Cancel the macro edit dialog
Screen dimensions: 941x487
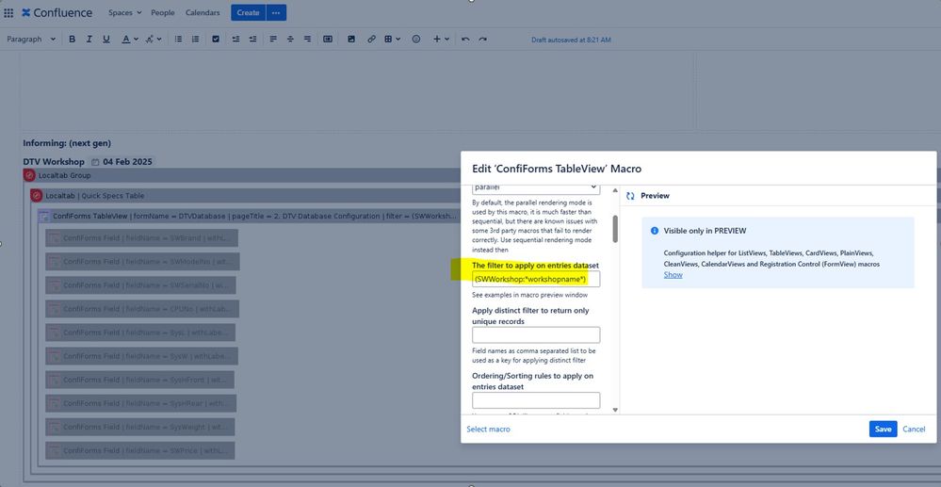pyautogui.click(x=914, y=429)
